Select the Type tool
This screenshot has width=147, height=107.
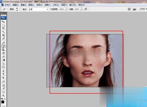click(3, 74)
